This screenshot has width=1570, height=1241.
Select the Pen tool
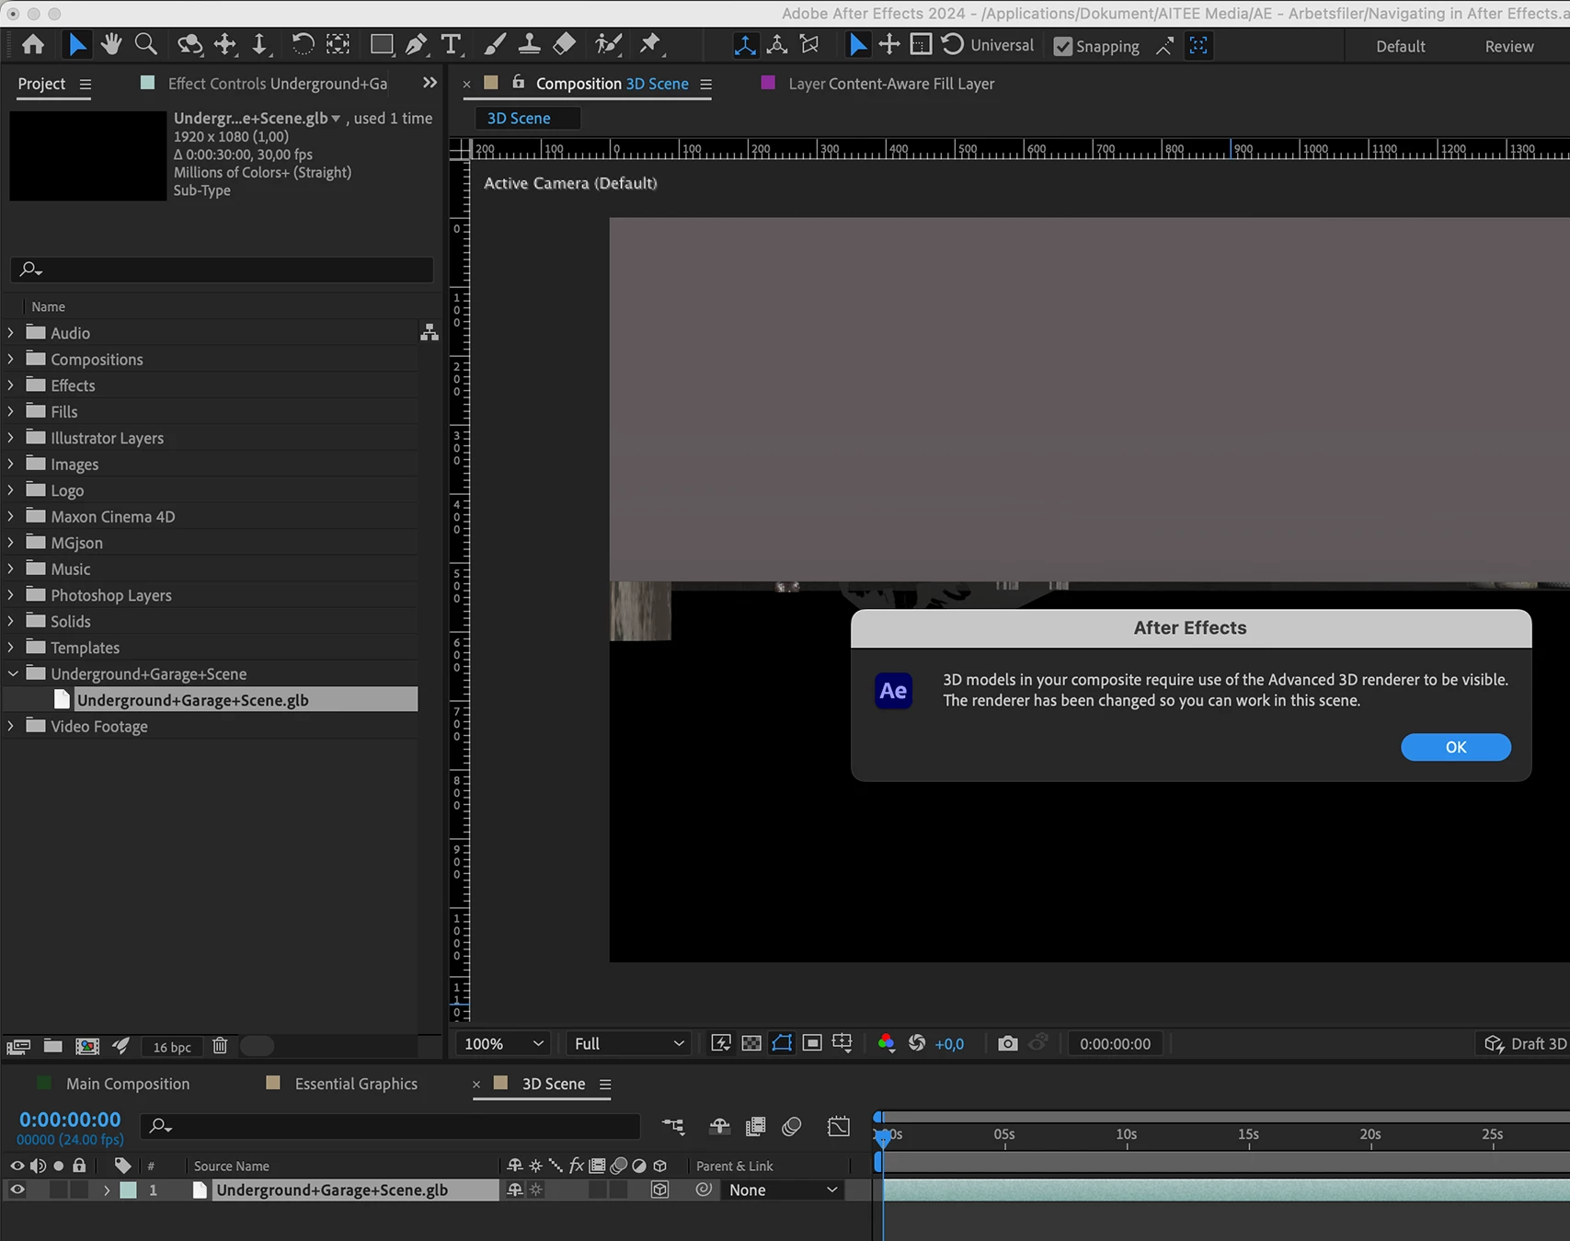416,44
